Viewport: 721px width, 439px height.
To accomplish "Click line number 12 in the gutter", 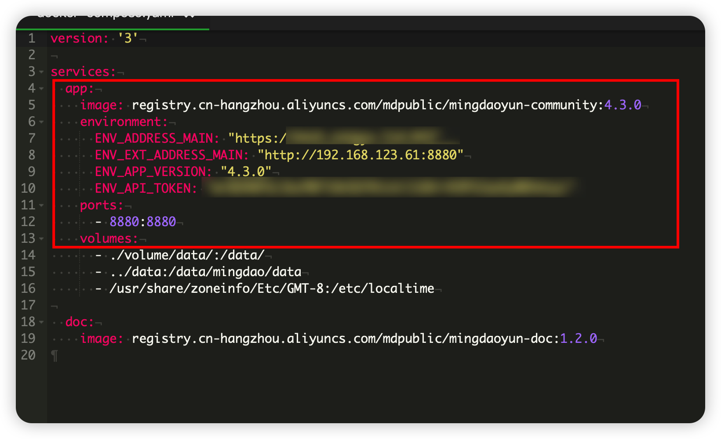I will tap(28, 222).
